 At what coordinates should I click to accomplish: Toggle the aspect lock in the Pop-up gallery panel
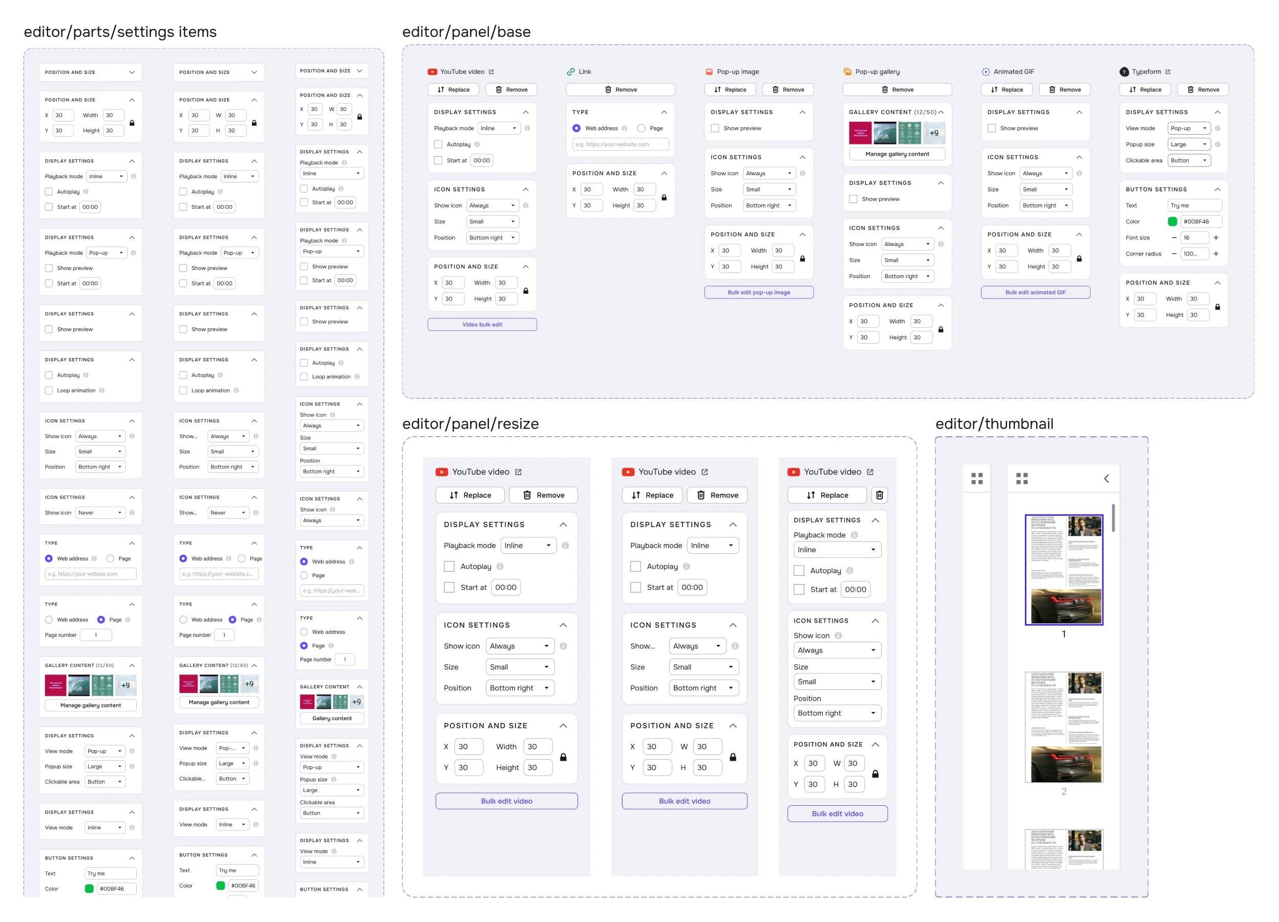(941, 329)
